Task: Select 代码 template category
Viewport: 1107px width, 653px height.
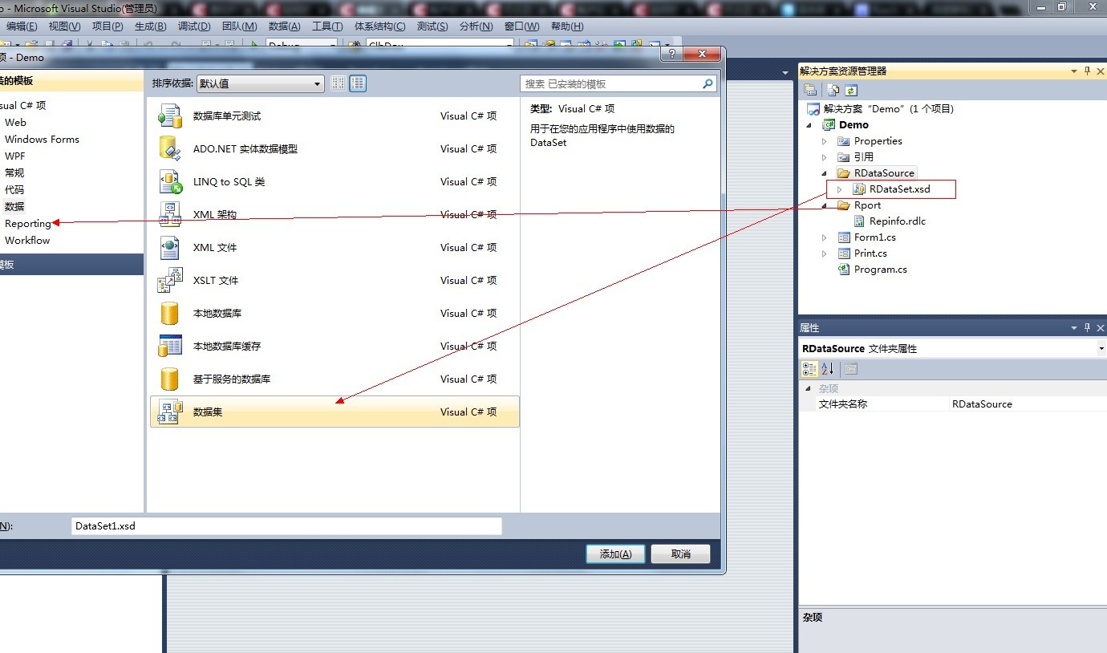Action: [x=14, y=190]
